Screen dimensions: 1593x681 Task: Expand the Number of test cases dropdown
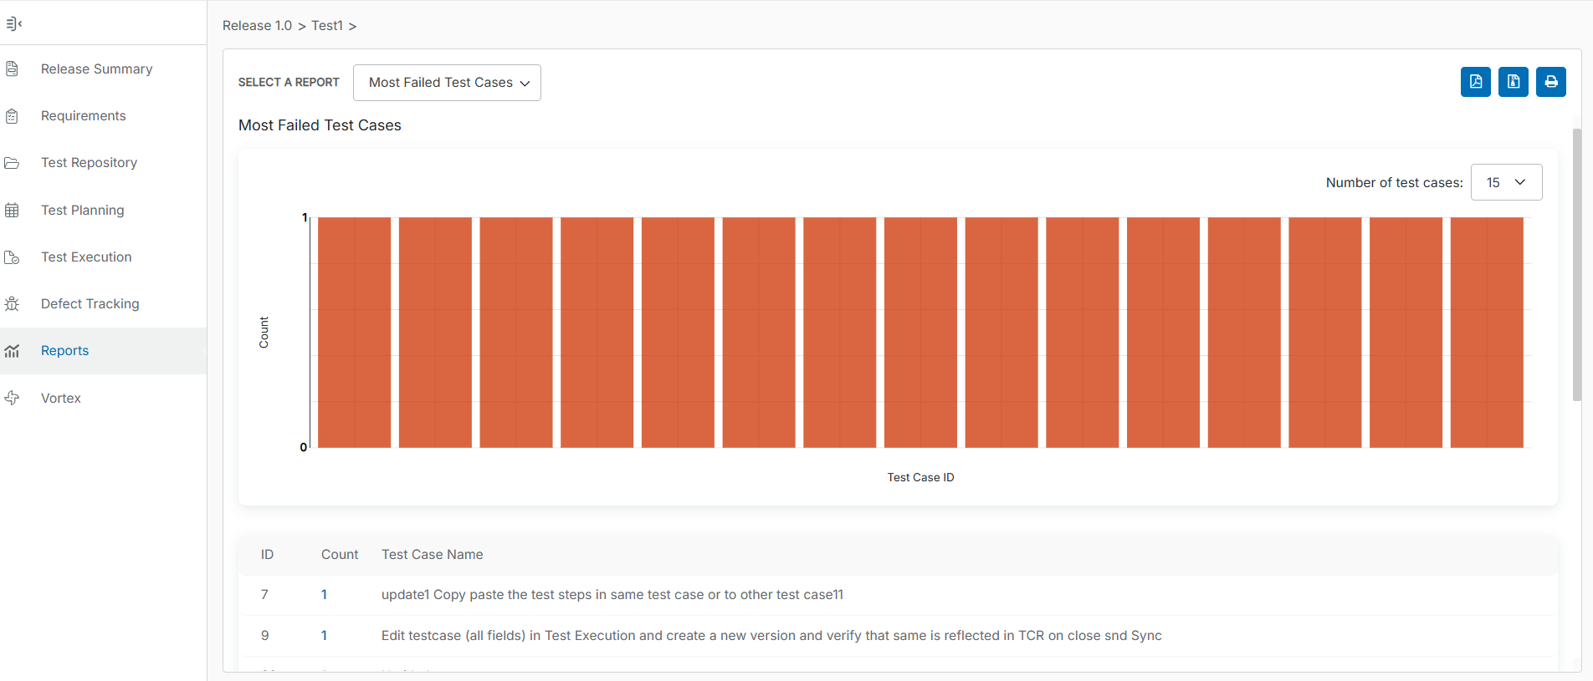(1506, 182)
